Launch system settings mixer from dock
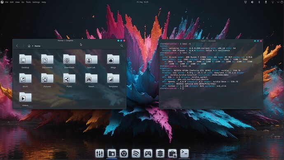The height and width of the screenshot is (160, 284). pos(100,153)
